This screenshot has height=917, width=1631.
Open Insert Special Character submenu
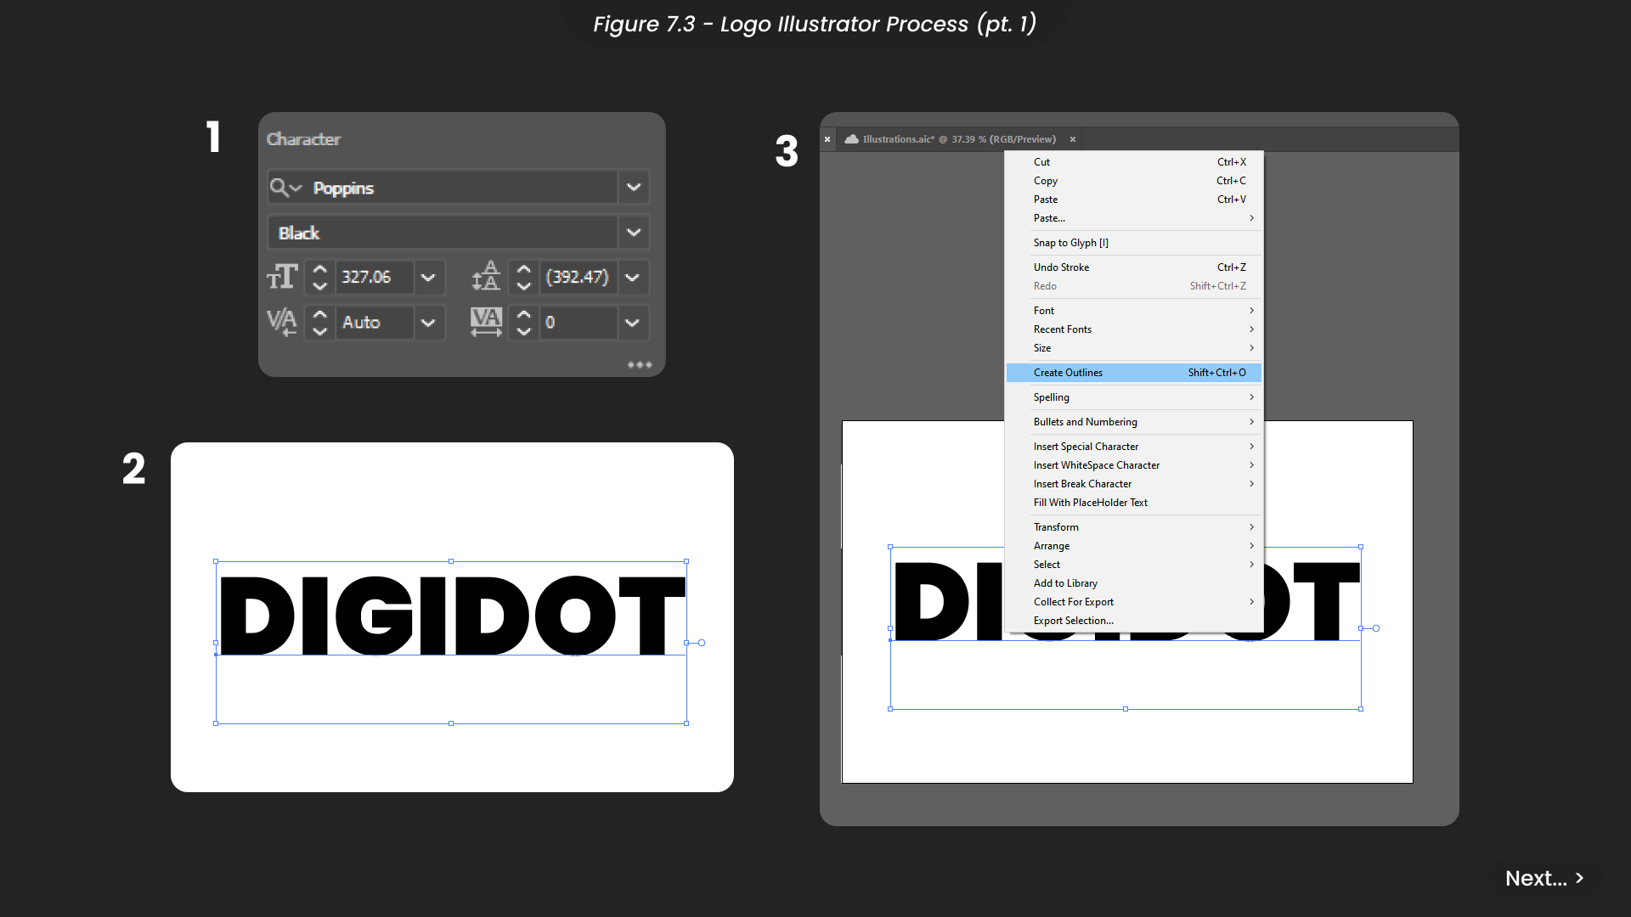coord(1134,447)
